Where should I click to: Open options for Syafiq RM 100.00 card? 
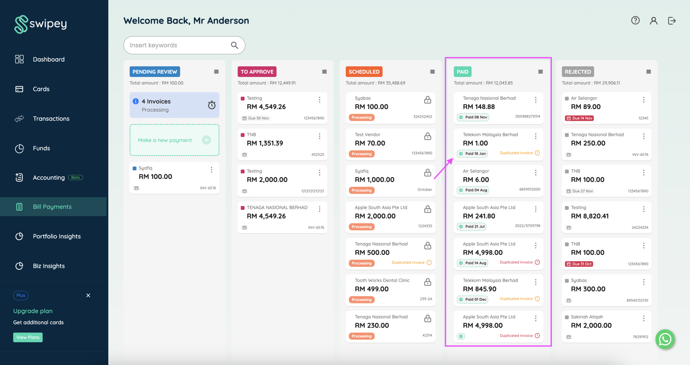point(211,169)
